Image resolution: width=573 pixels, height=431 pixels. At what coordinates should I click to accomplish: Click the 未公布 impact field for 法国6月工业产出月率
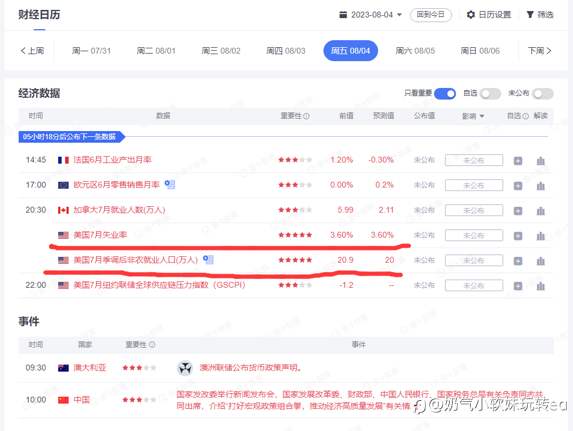click(474, 161)
